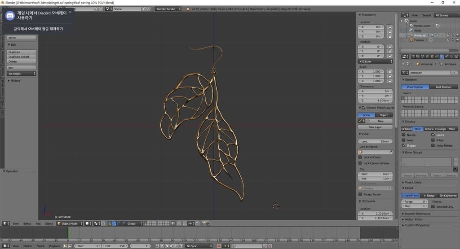Enable the Names display checkbox
460x249 pixels.
pos(403,135)
